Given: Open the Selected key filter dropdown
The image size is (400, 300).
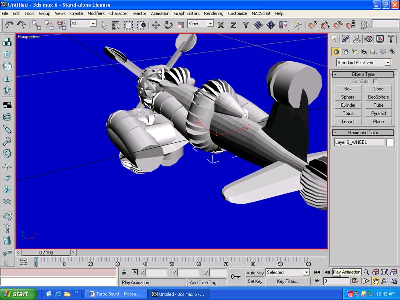Looking at the screenshot, I should [x=287, y=272].
